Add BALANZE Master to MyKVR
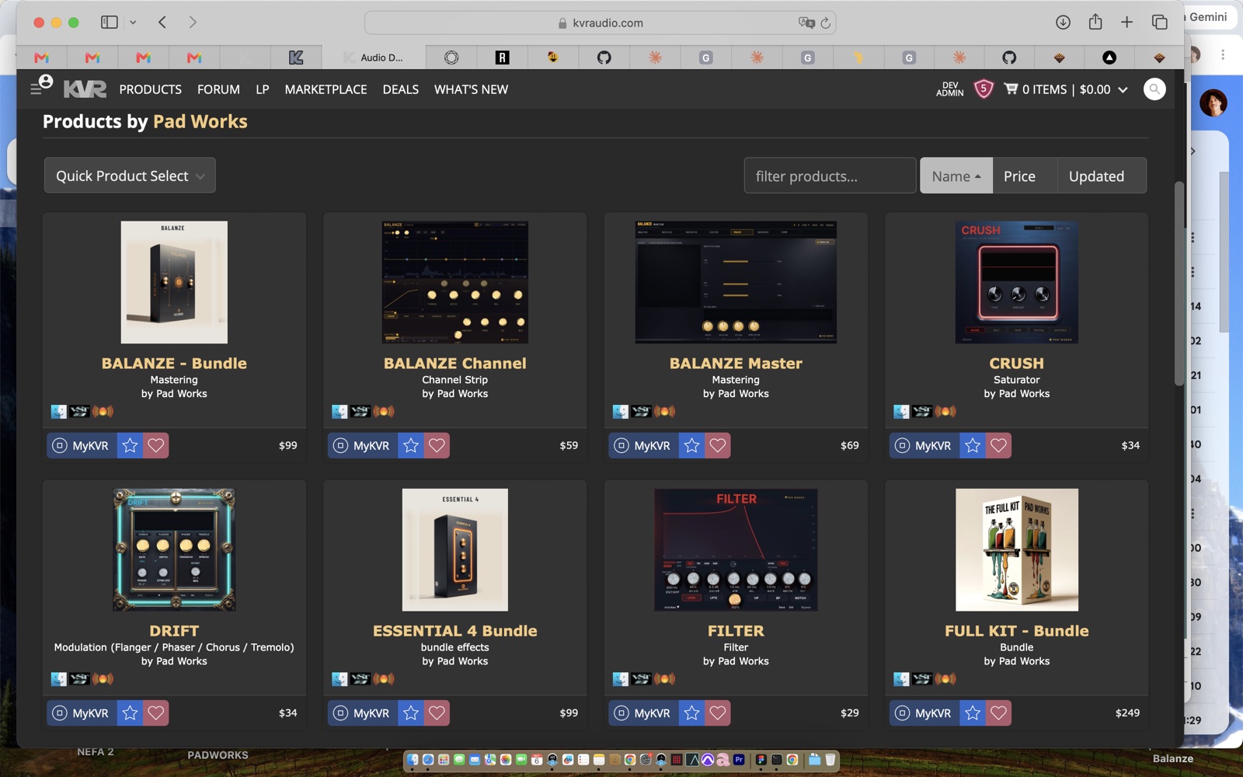 click(644, 445)
